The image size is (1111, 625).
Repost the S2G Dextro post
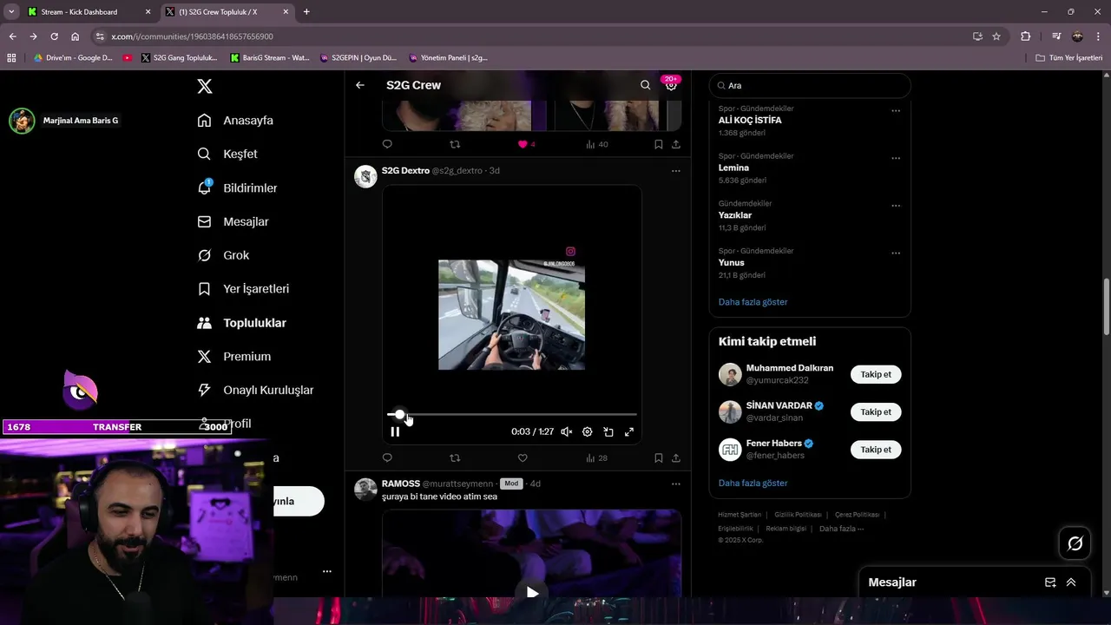[455, 457]
